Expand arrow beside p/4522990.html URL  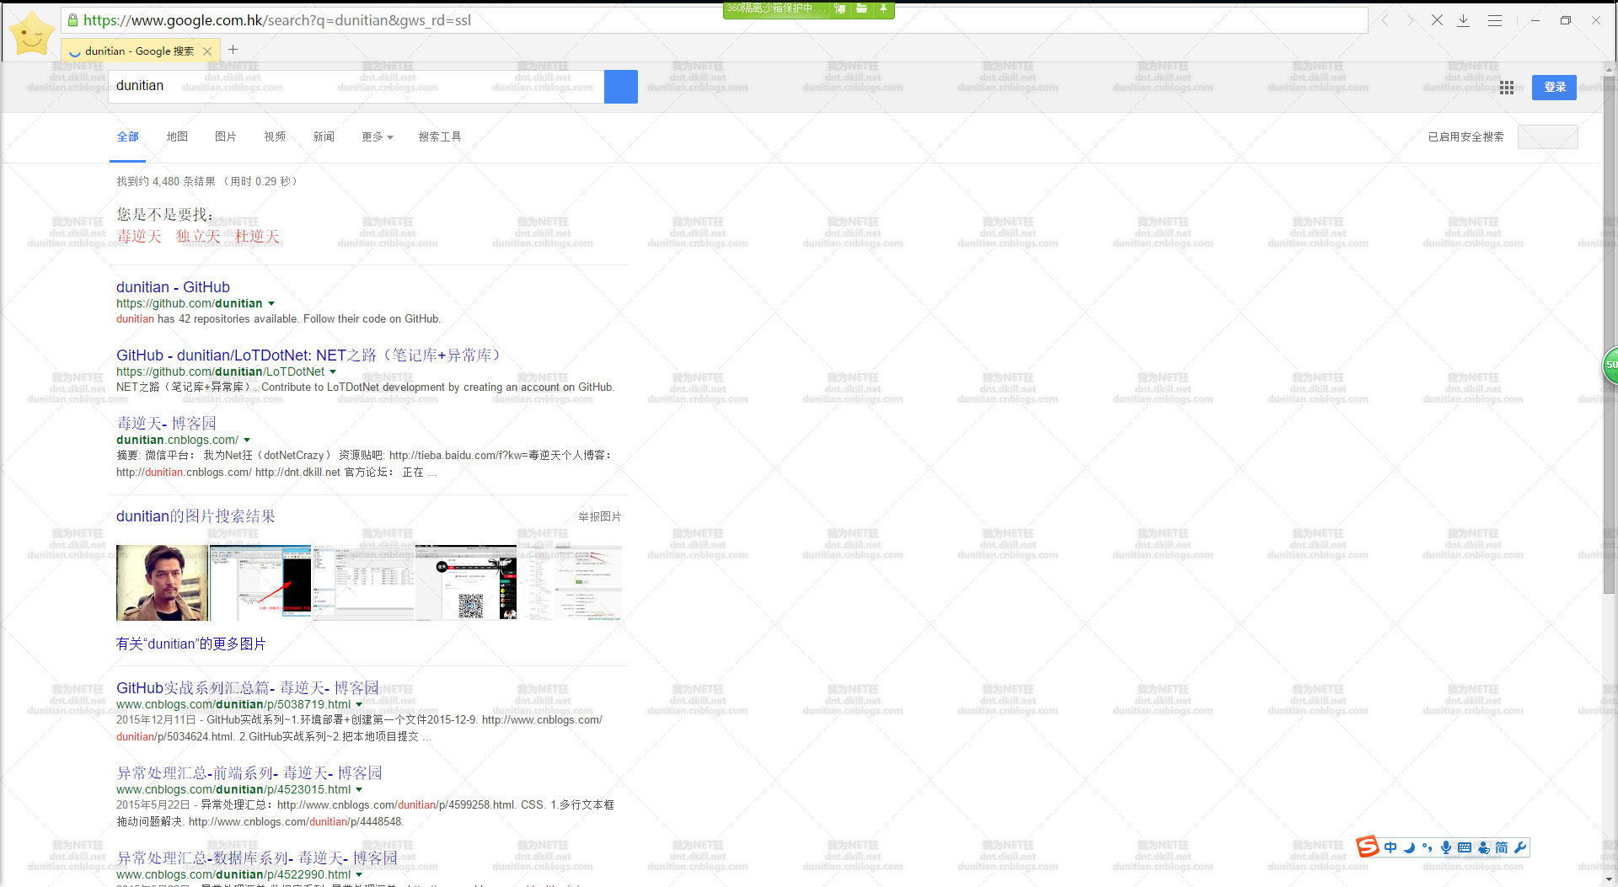pyautogui.click(x=359, y=874)
